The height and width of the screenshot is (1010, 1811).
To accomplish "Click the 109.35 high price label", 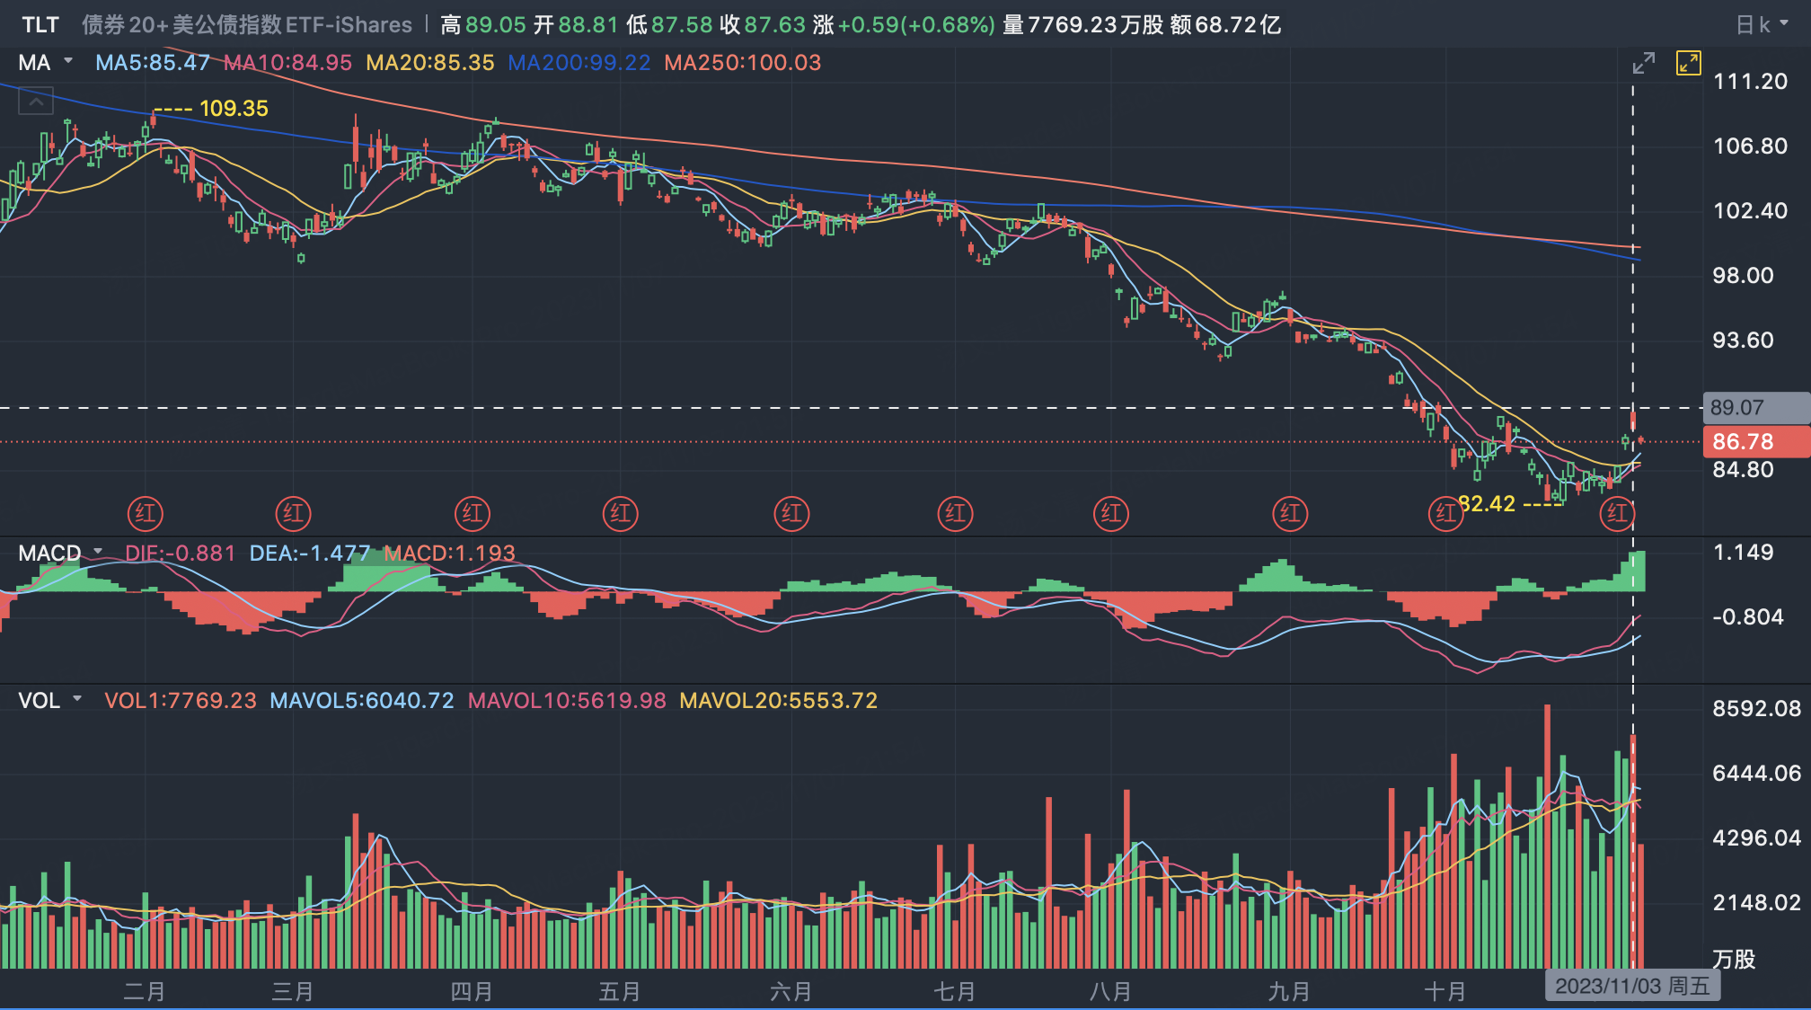I will 234,109.
